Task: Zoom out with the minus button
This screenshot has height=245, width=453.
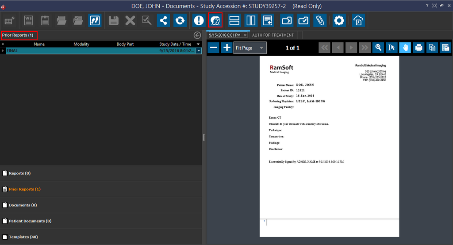Action: pyautogui.click(x=213, y=48)
